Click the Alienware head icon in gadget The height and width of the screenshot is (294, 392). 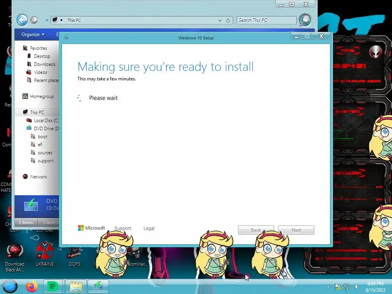pos(376,52)
